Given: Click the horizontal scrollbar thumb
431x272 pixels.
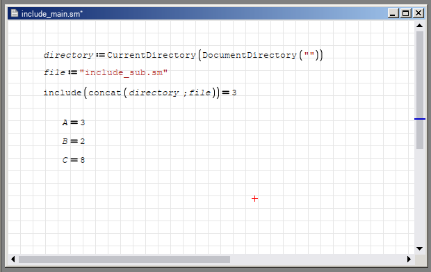Looking at the screenshot, I should coord(124,259).
